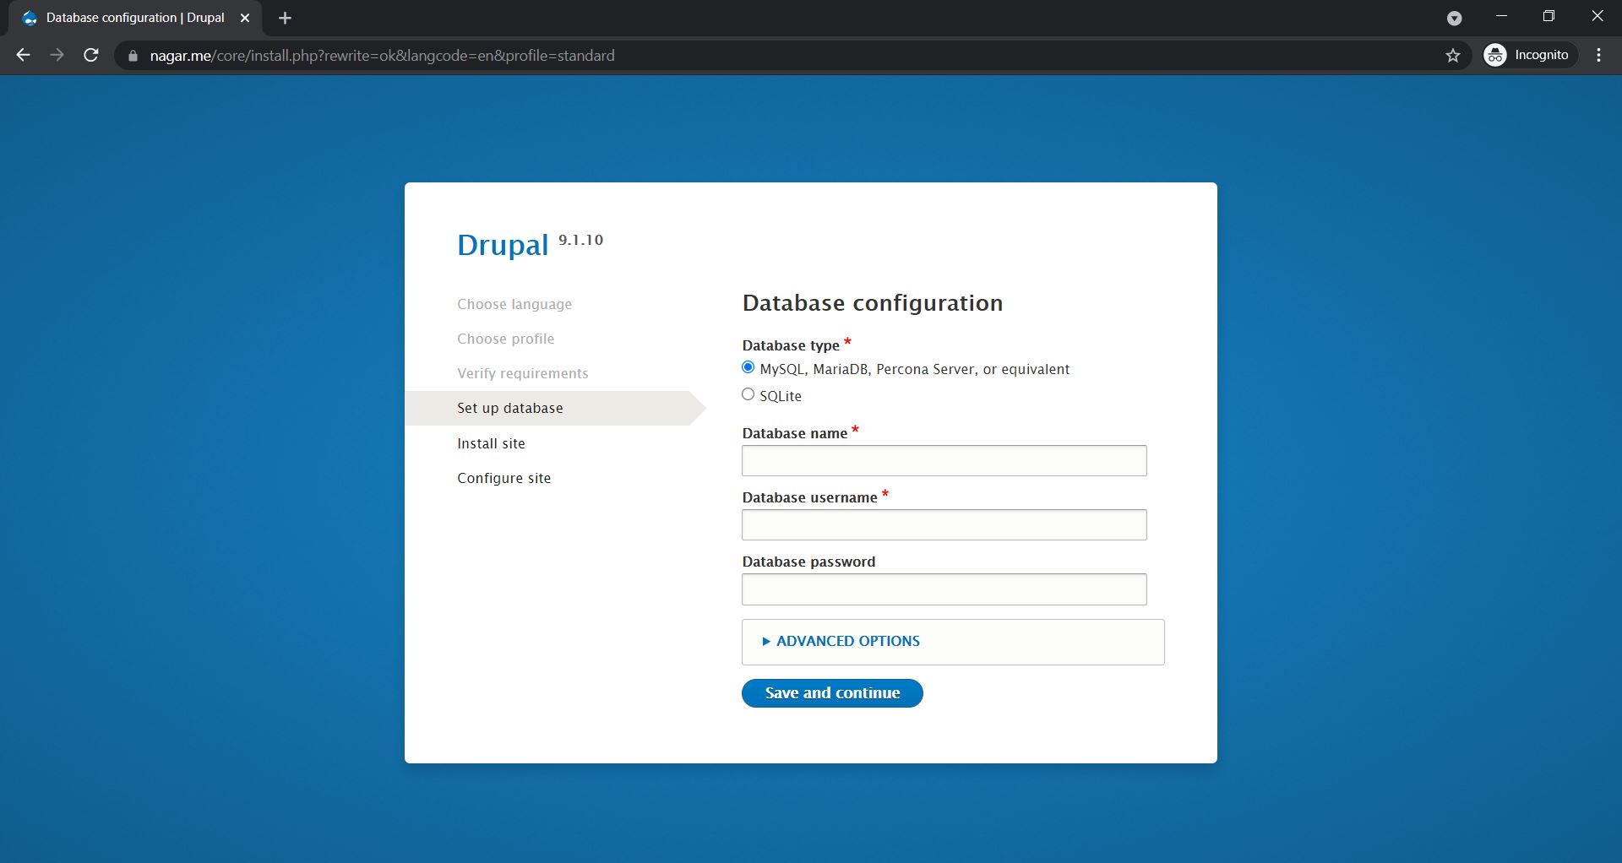Click the Drupal heading text

tap(503, 245)
